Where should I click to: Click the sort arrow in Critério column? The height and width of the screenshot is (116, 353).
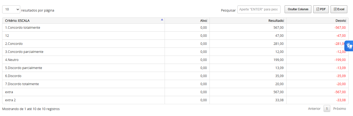tap(162, 19)
